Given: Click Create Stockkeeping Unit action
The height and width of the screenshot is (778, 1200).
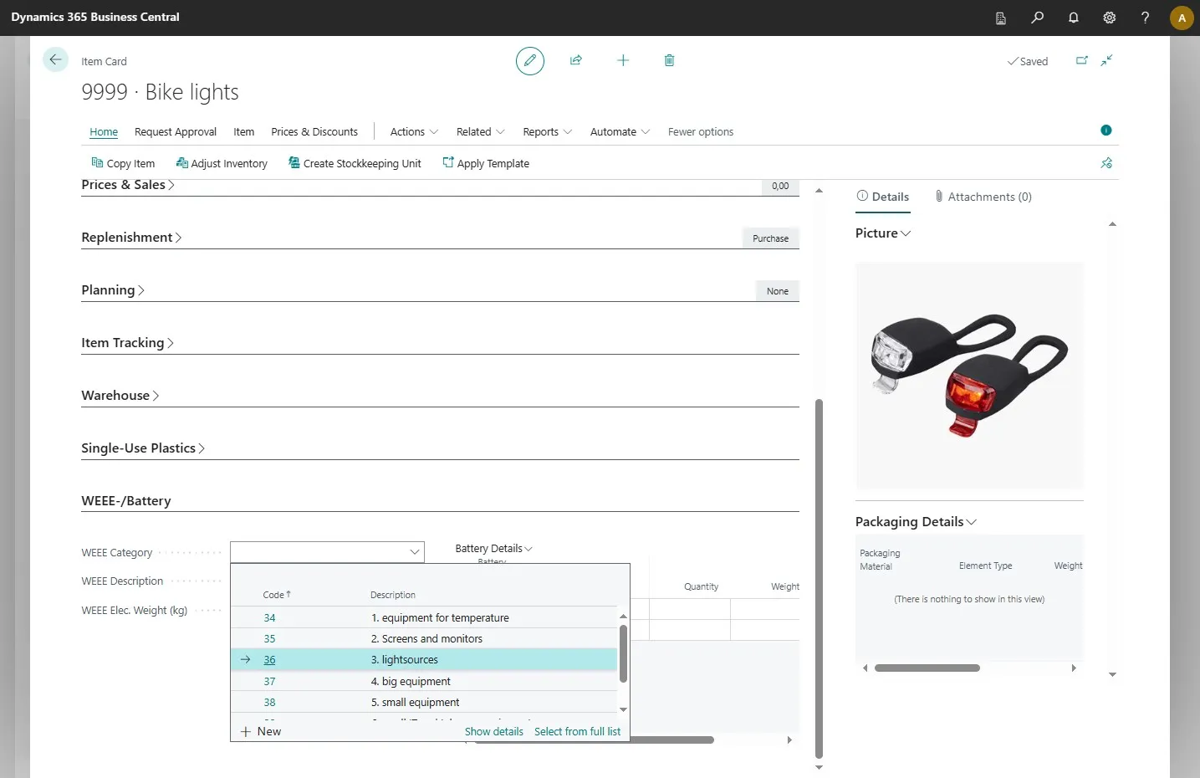Looking at the screenshot, I should (x=355, y=163).
